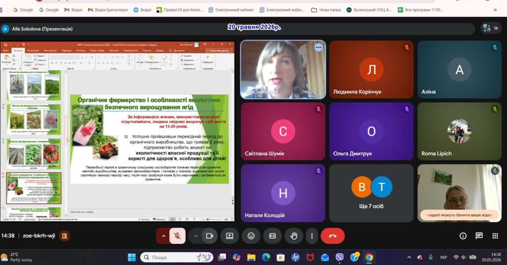
Task: Expand video settings arrow beside the camera
Action: click(x=196, y=236)
